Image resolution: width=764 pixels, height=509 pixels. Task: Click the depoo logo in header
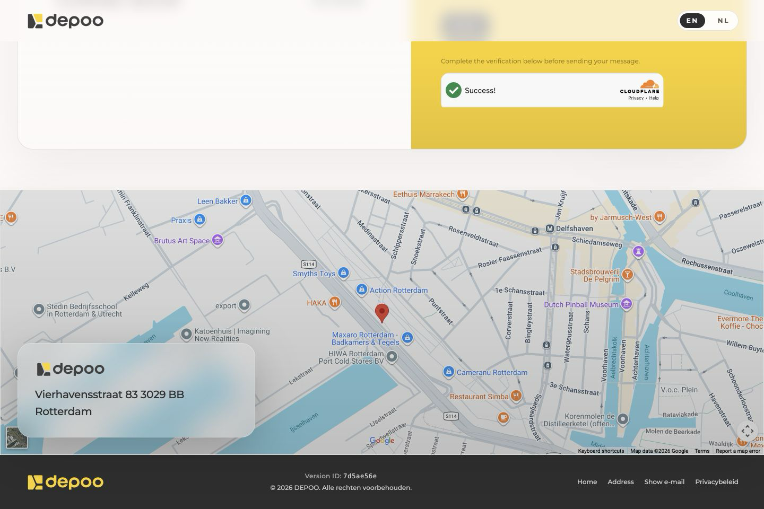point(65,21)
